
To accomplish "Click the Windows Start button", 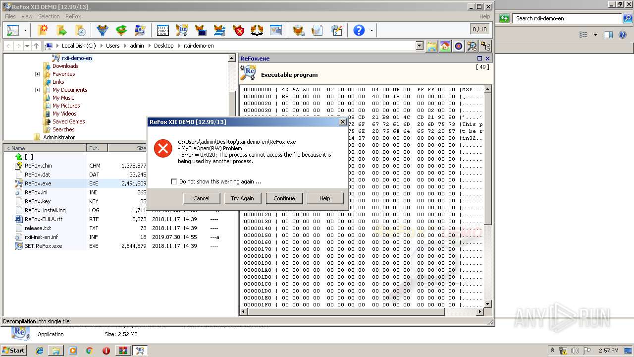I will (14, 351).
